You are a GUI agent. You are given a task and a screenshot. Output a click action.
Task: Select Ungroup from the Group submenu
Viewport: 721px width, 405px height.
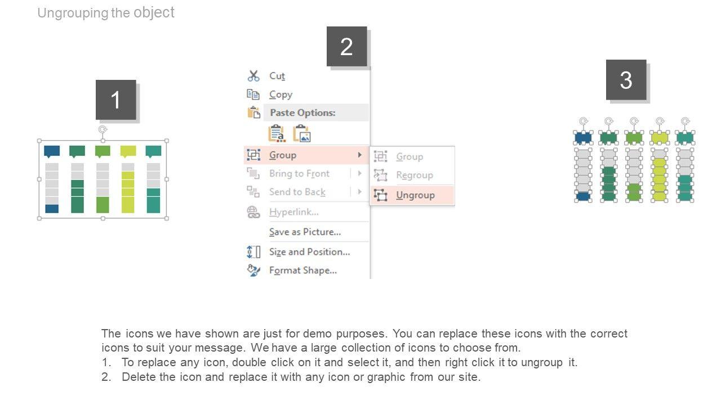tap(415, 195)
